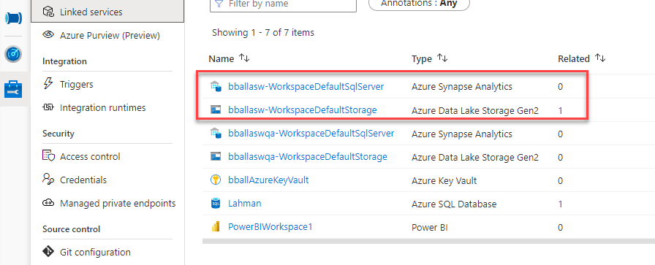Screen dimensions: 655x265
Task: Open the Manage hub toolbox icon
Action: tap(13, 89)
